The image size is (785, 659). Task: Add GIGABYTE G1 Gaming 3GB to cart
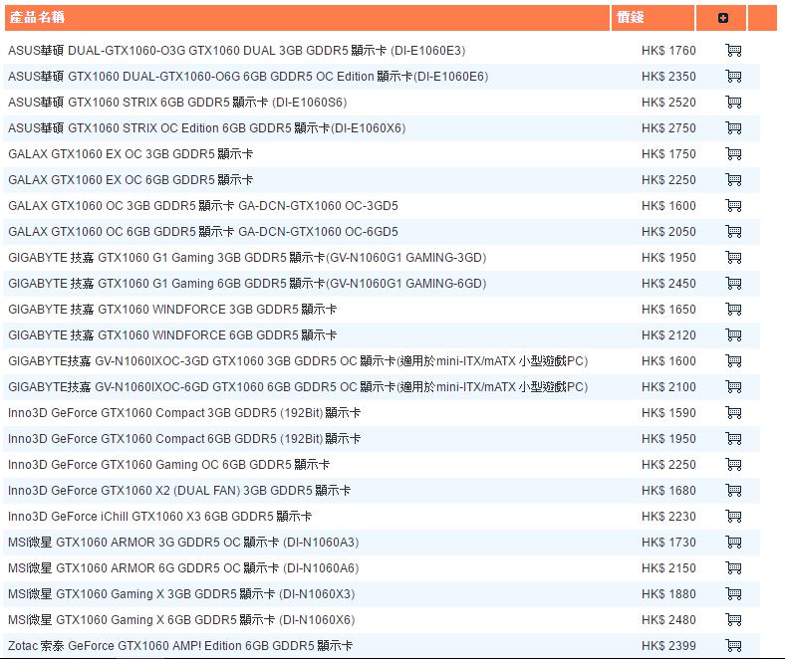(x=733, y=257)
